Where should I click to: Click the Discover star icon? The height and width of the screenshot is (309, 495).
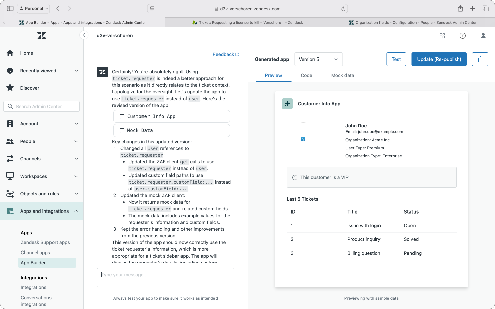tap(10, 88)
